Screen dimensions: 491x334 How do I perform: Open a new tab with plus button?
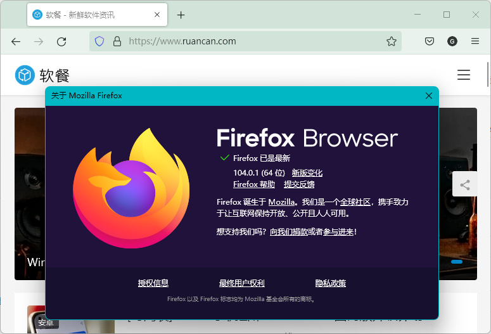pyautogui.click(x=181, y=15)
